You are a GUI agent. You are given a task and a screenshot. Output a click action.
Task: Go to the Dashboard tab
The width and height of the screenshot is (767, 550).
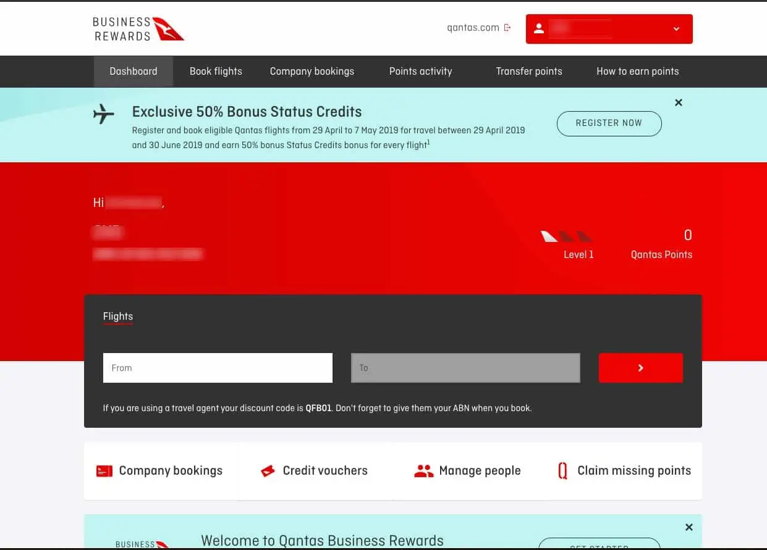[133, 72]
